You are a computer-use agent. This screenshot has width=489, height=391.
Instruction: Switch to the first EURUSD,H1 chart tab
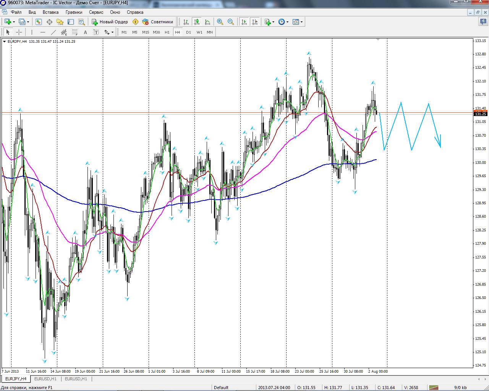(45, 379)
